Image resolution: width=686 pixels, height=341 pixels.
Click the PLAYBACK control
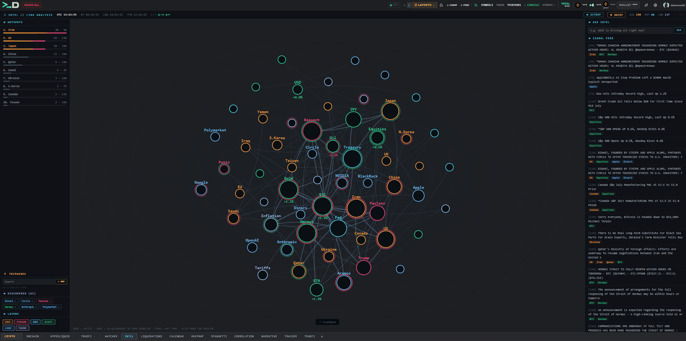(327, 322)
